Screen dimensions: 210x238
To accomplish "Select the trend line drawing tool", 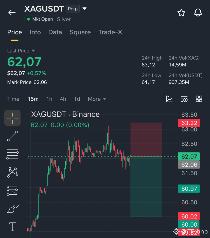I will (12, 136).
